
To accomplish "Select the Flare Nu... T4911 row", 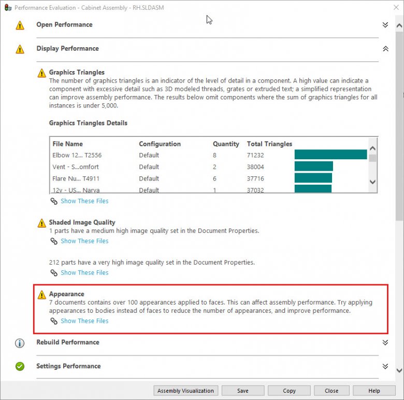I will 209,178.
